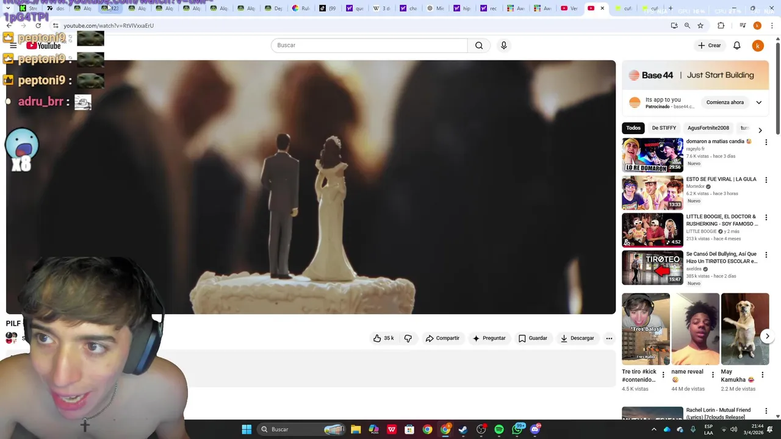Image resolution: width=781 pixels, height=439 pixels.
Task: Select the 'De STIFFY' filter chip
Action: point(664,128)
